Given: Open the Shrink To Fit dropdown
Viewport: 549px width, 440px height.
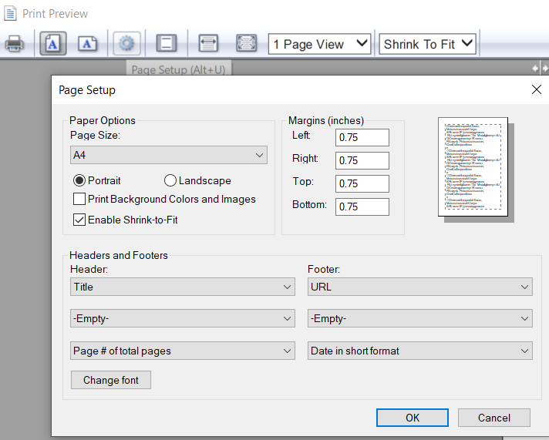Looking at the screenshot, I should (x=428, y=44).
